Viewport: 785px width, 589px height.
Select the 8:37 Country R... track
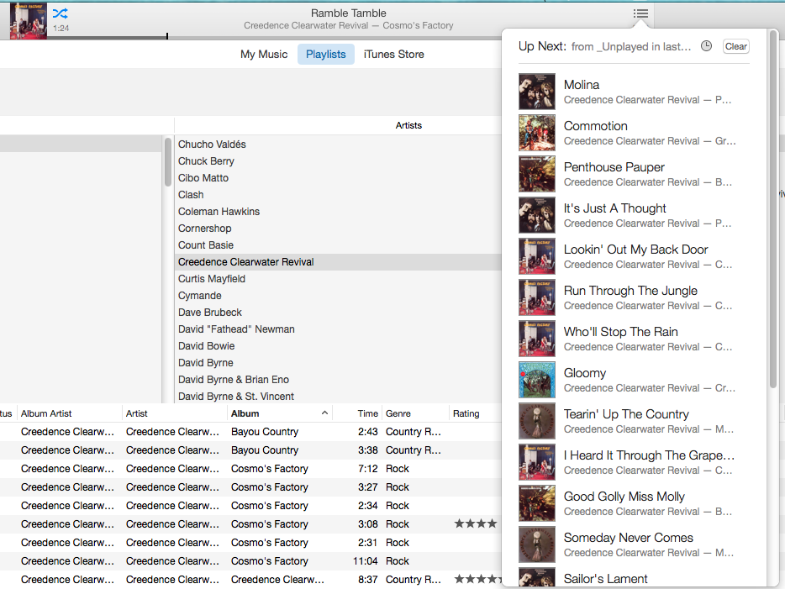[250, 580]
